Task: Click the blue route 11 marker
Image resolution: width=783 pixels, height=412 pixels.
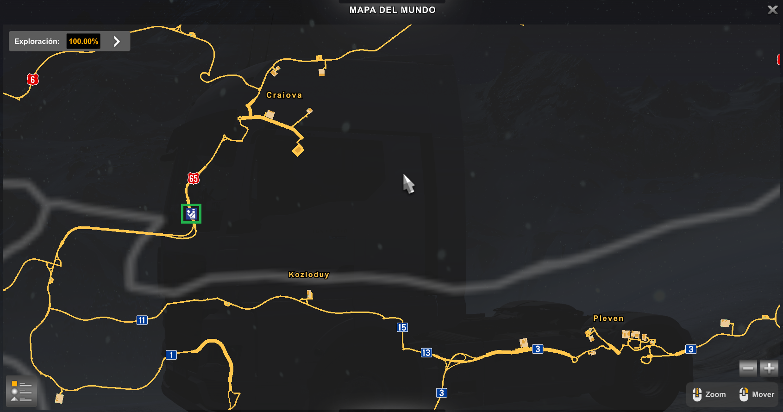Action: point(142,320)
